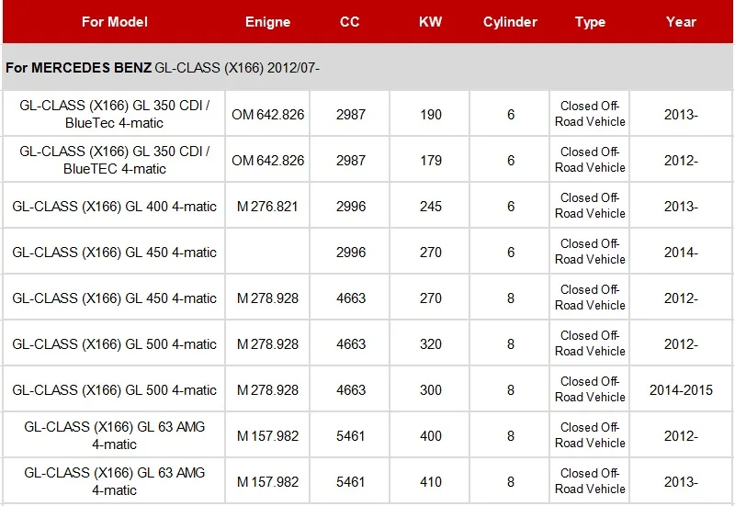Click the "Type" column header
The width and height of the screenshot is (735, 506).
point(590,22)
